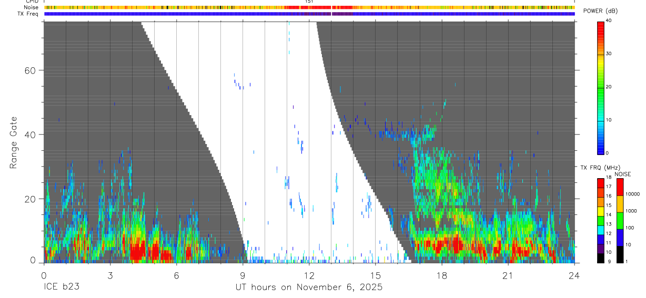Click the Noise color strip above the plot
646x298 pixels.
pos(309,7)
